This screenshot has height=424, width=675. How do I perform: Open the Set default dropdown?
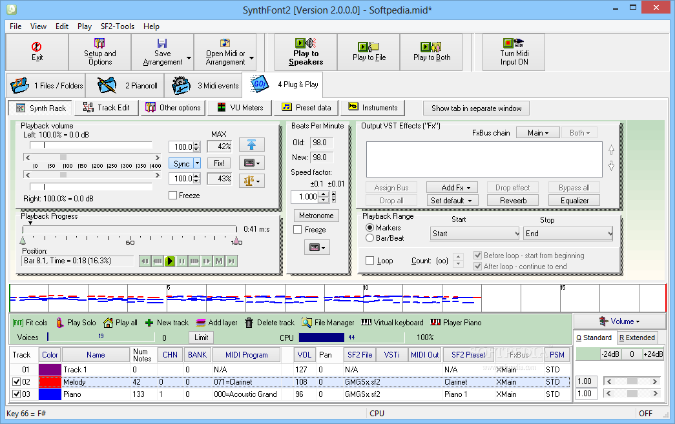pyautogui.click(x=451, y=201)
